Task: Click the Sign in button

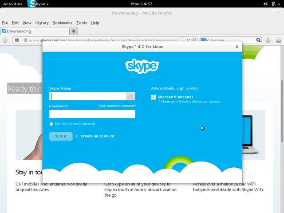Action: 61,136
